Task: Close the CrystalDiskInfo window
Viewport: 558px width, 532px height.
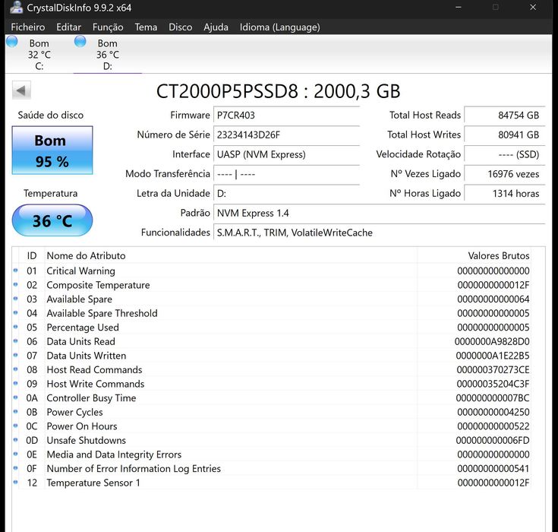Action: (x=533, y=7)
